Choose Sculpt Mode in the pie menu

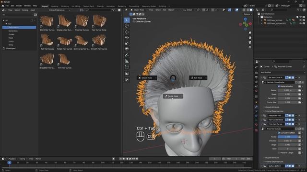[x=173, y=96]
